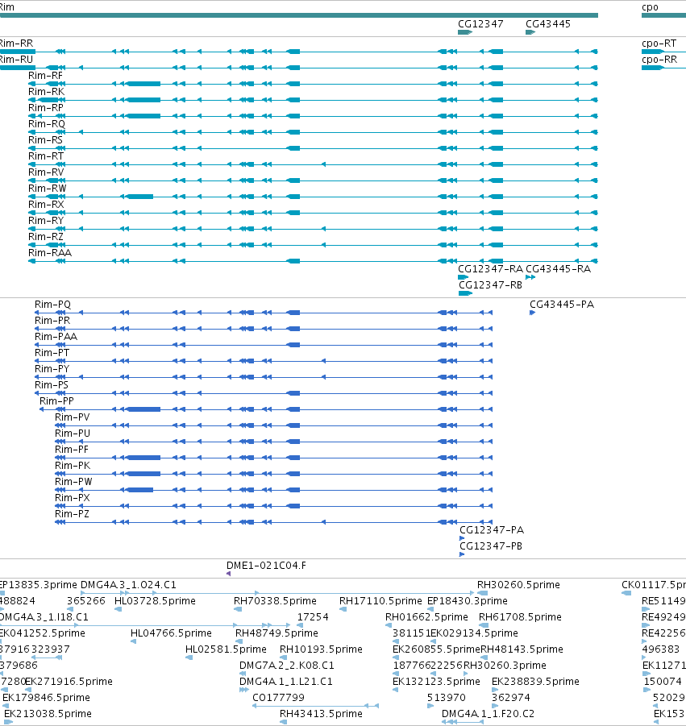Click EST label RH70338.5prime
The height and width of the screenshot is (726, 686).
(x=275, y=601)
